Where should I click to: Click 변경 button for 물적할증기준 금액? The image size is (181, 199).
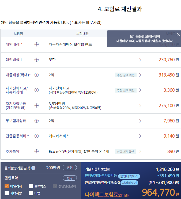click(x=70, y=168)
